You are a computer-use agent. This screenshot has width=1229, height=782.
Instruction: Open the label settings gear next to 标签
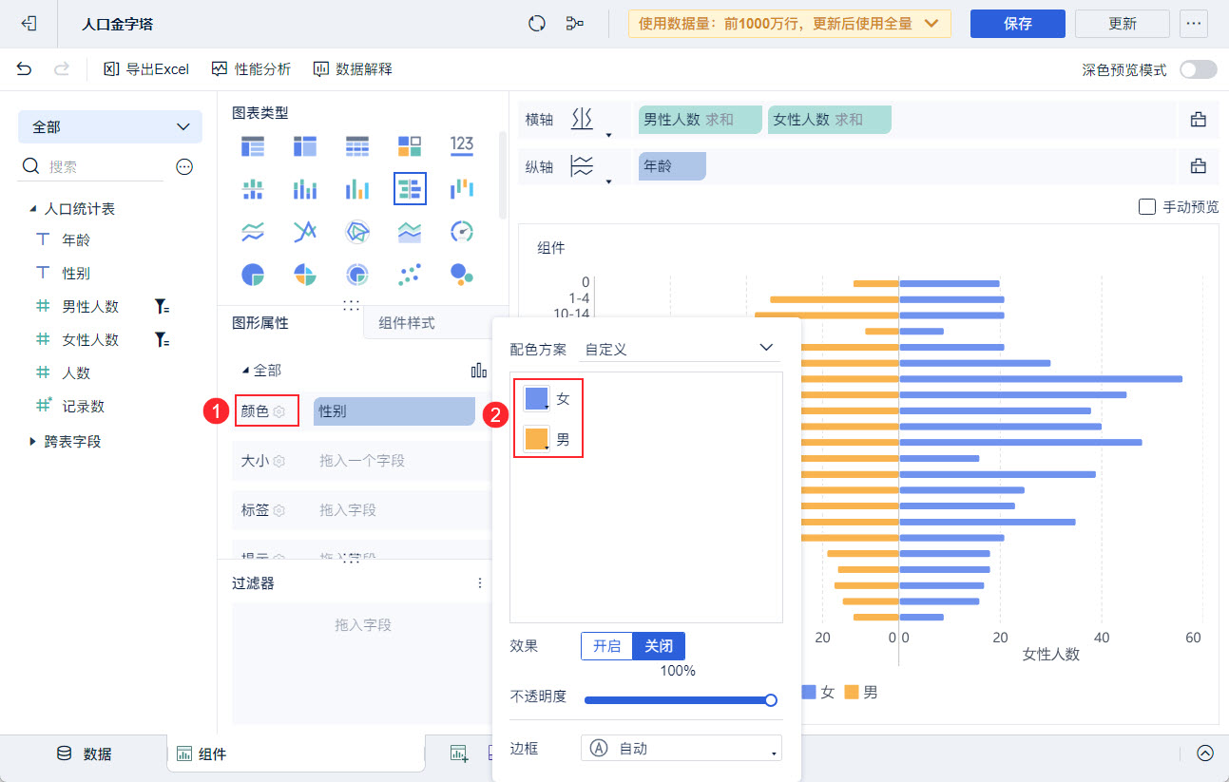(279, 510)
